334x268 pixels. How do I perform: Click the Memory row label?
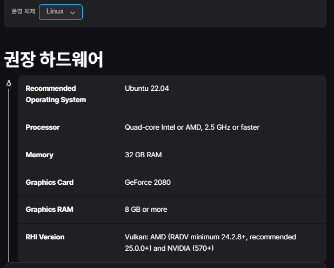point(39,155)
